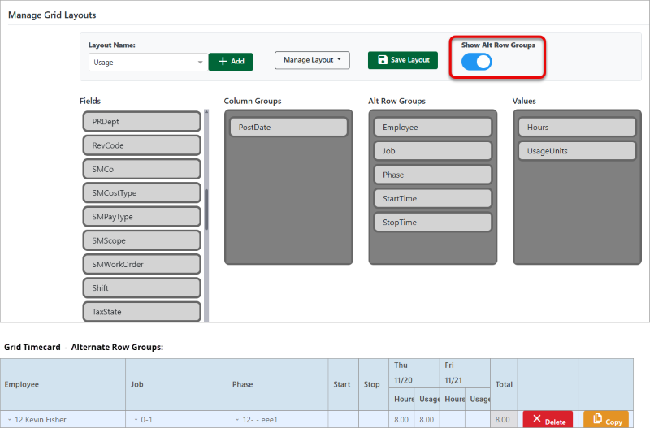Click the Total value 8.00 cell
650x428 pixels.
pyautogui.click(x=504, y=419)
